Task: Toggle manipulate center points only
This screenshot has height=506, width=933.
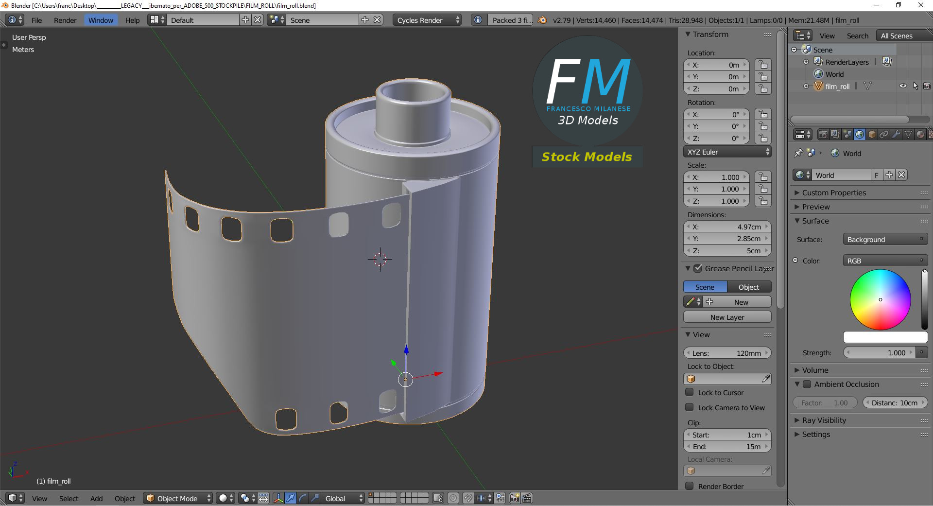Action: pyautogui.click(x=263, y=498)
